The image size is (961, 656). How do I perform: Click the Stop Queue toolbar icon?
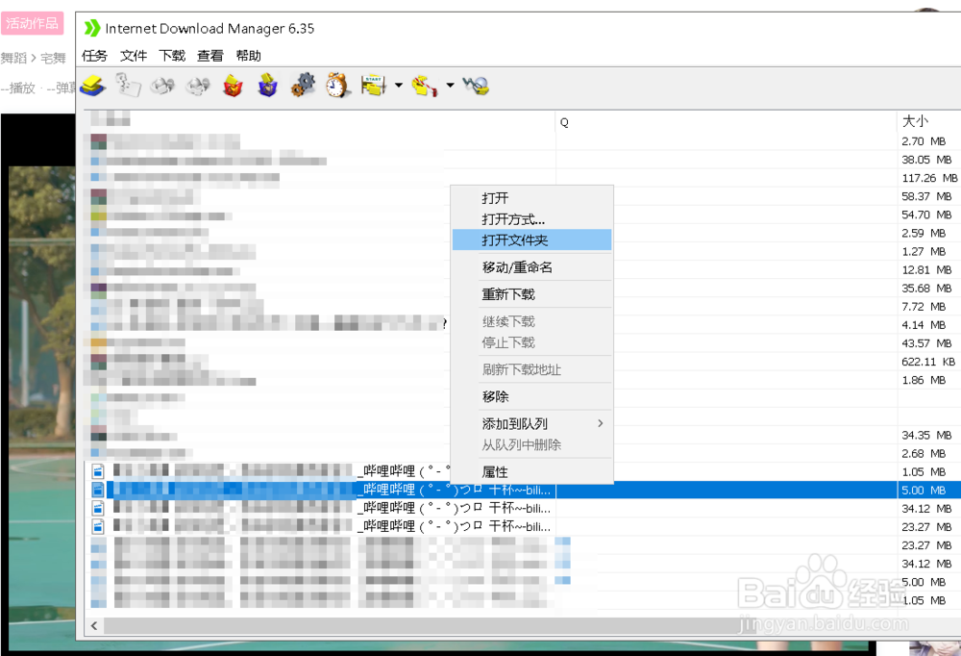pos(425,86)
